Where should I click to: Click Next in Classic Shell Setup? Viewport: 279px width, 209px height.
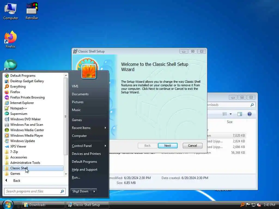(168, 146)
